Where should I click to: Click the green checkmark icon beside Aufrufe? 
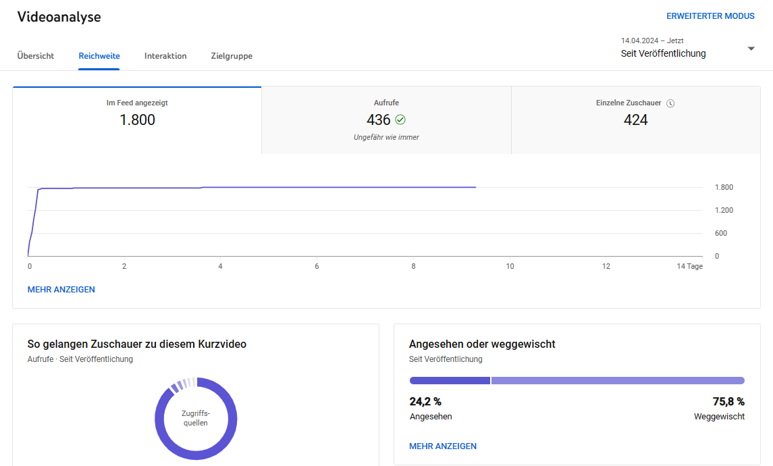click(x=400, y=120)
